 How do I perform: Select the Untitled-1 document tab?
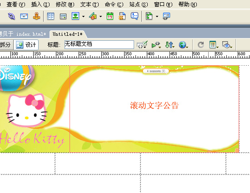coord(68,34)
